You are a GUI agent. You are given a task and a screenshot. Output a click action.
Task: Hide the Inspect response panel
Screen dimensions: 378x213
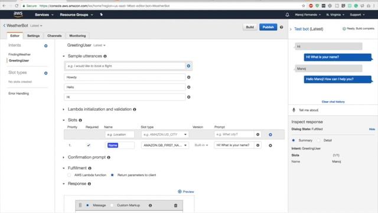[x=372, y=129]
